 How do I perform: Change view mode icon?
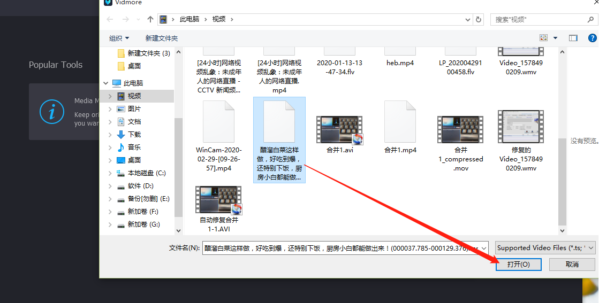click(543, 38)
